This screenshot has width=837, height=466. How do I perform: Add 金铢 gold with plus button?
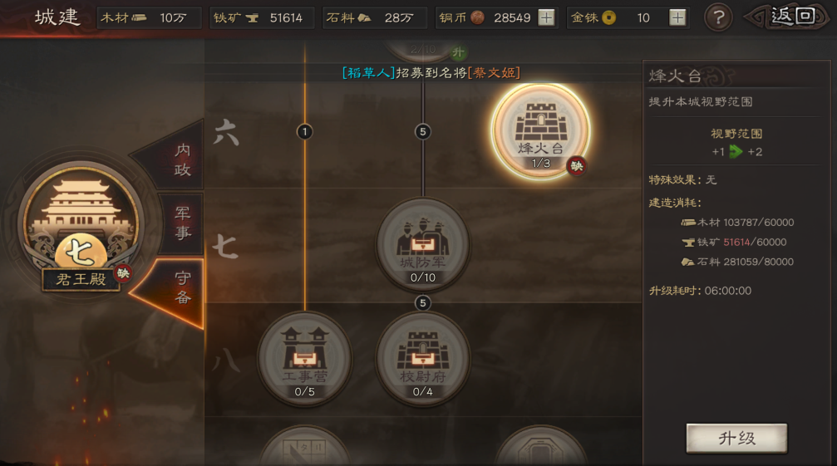[677, 17]
